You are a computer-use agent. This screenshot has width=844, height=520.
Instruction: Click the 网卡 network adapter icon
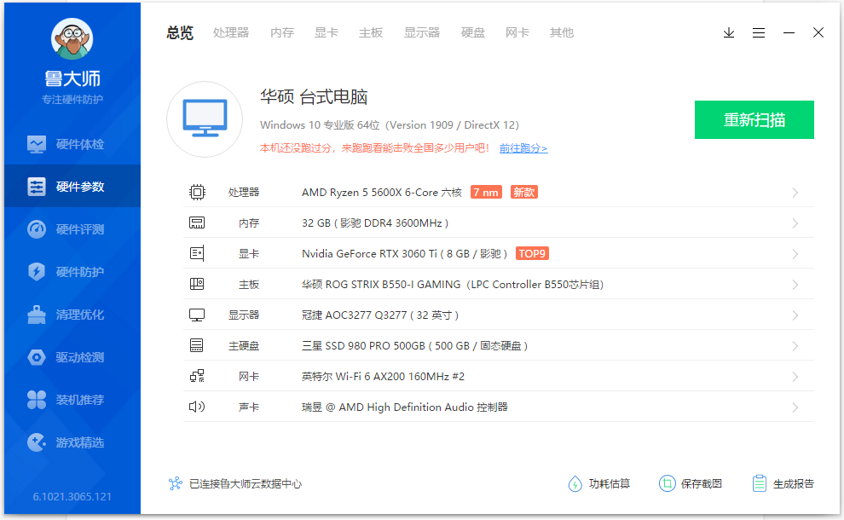click(197, 376)
